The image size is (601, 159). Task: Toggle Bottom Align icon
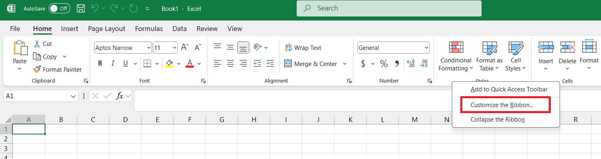click(243, 47)
